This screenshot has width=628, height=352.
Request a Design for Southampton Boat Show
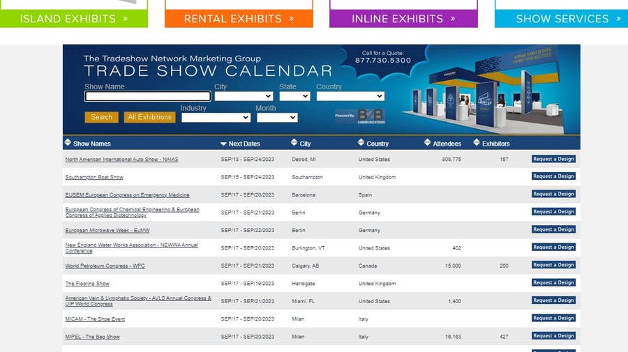tap(553, 176)
